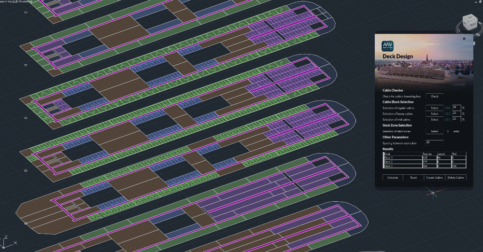Click the W compass direction on ViewCube
Screen dimensions: 483x252
458,31
